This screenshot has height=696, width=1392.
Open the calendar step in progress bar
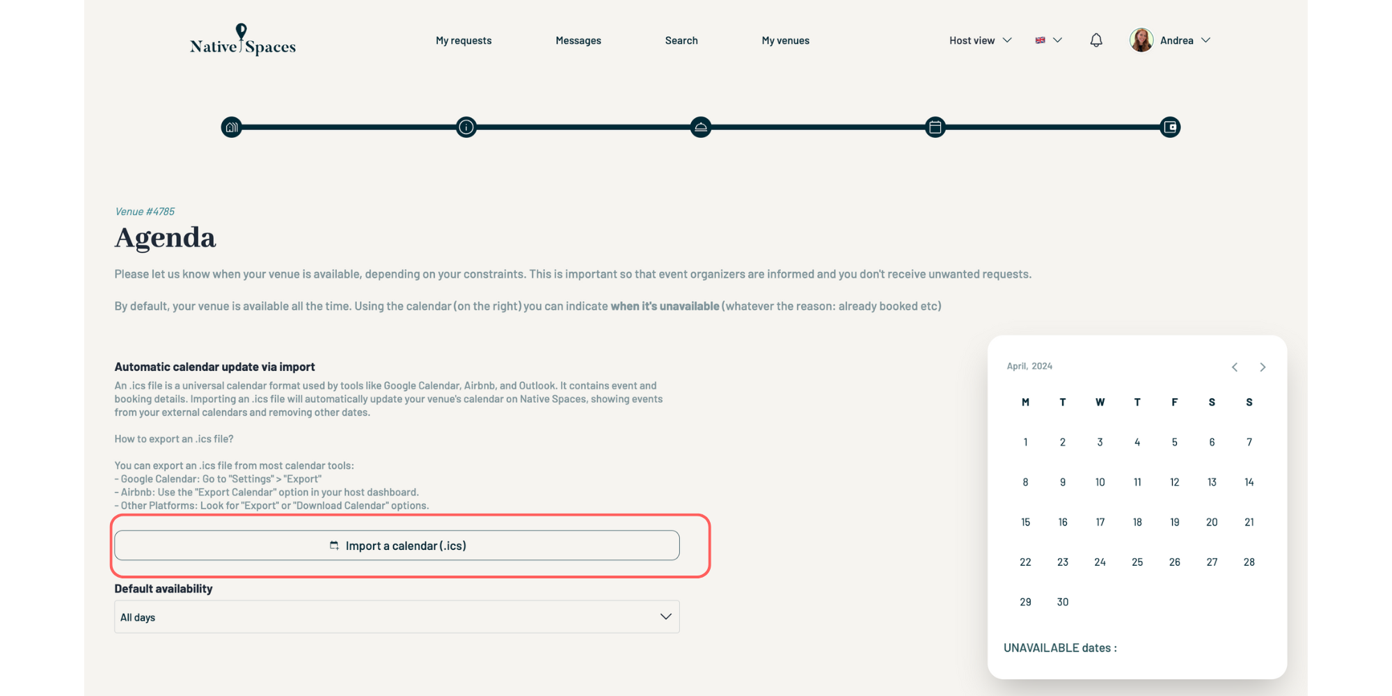pos(935,127)
